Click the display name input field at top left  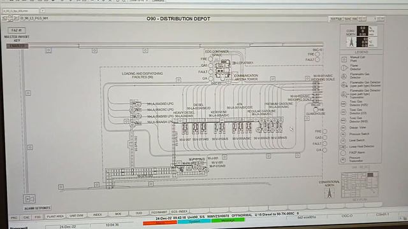[x=20, y=11]
